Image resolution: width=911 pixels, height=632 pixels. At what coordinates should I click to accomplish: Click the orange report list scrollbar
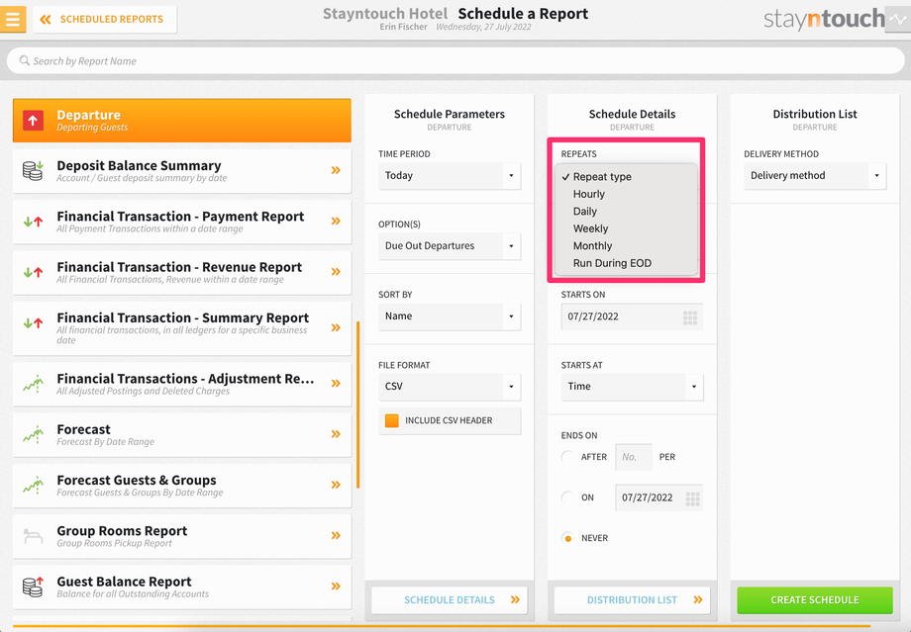tap(357, 405)
